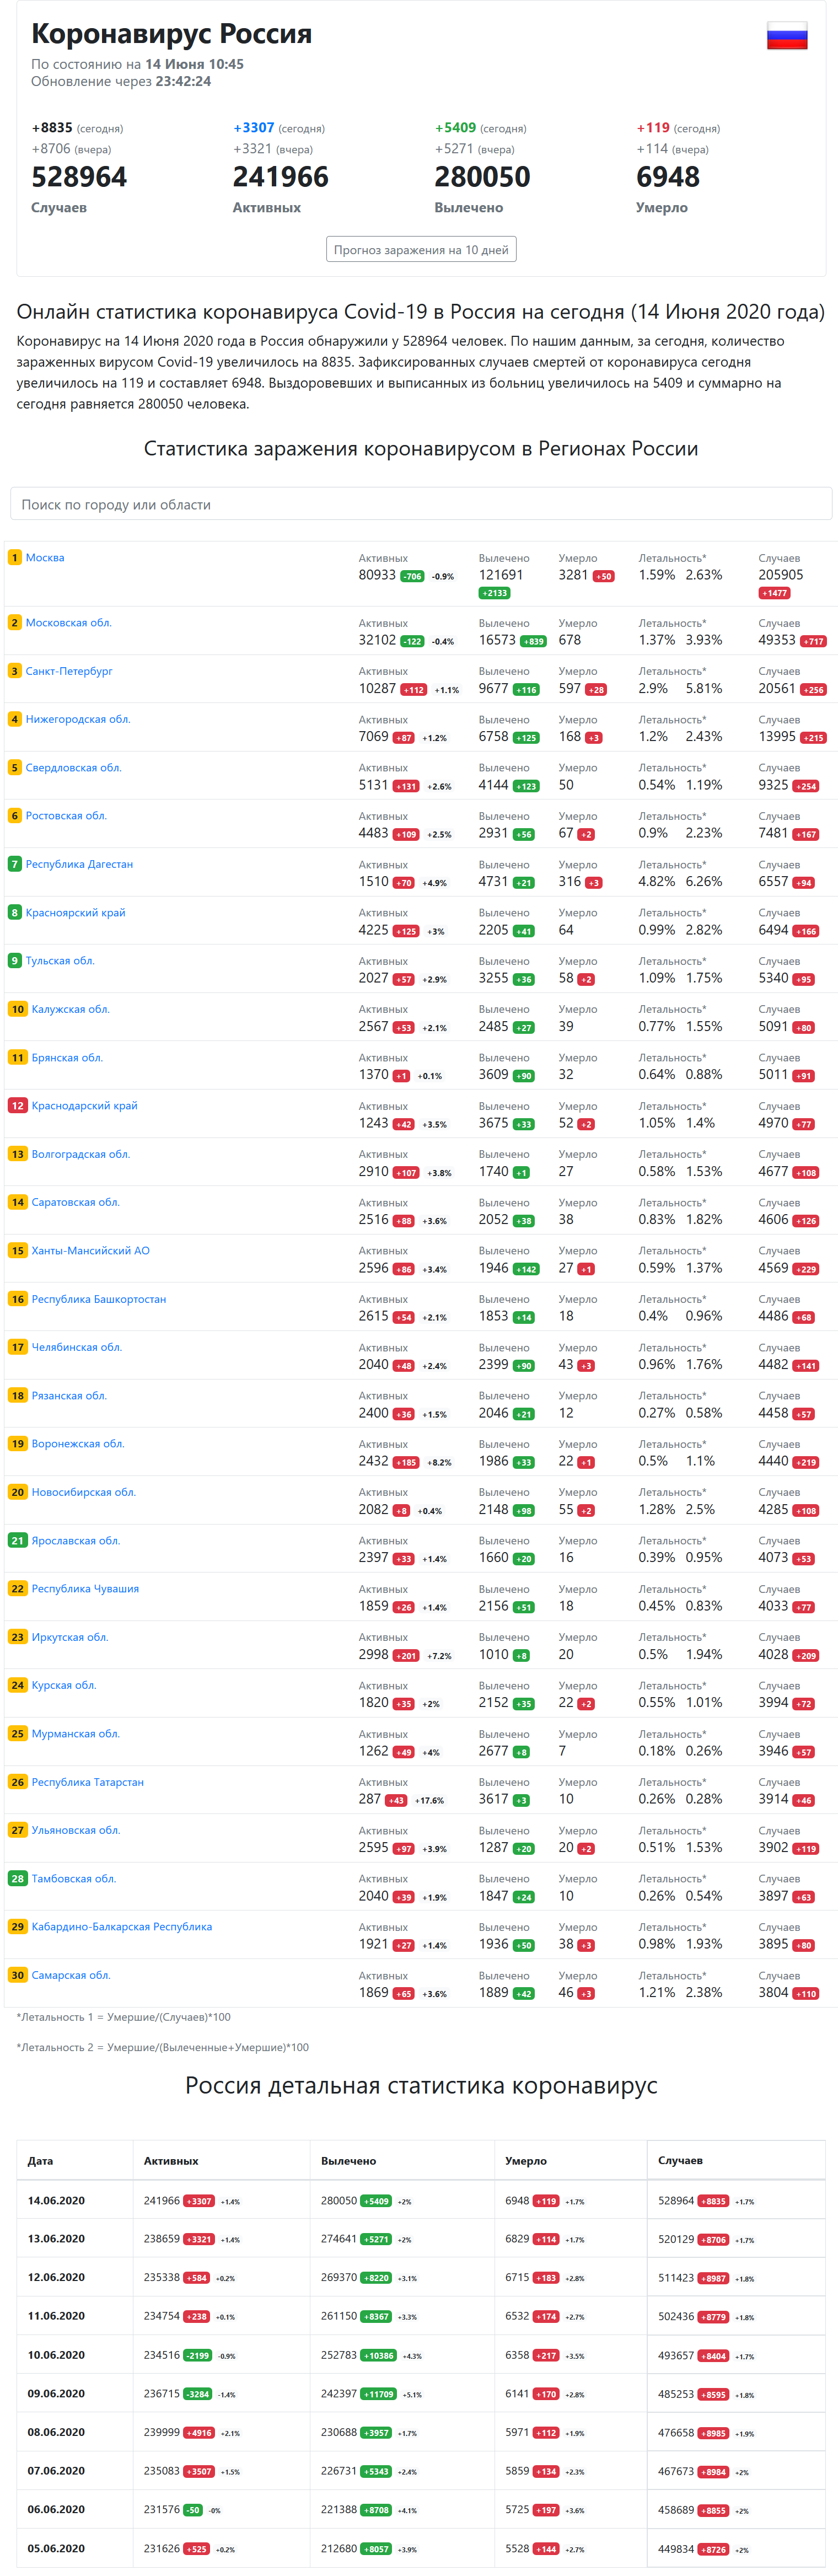
Task: Click the green rank 7 badge for Дагестан
Action: pyautogui.click(x=15, y=864)
